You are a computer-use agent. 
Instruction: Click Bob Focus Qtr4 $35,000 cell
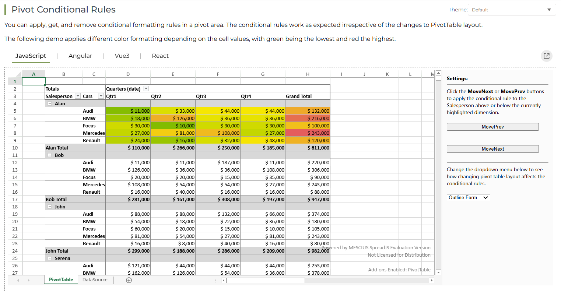click(263, 177)
